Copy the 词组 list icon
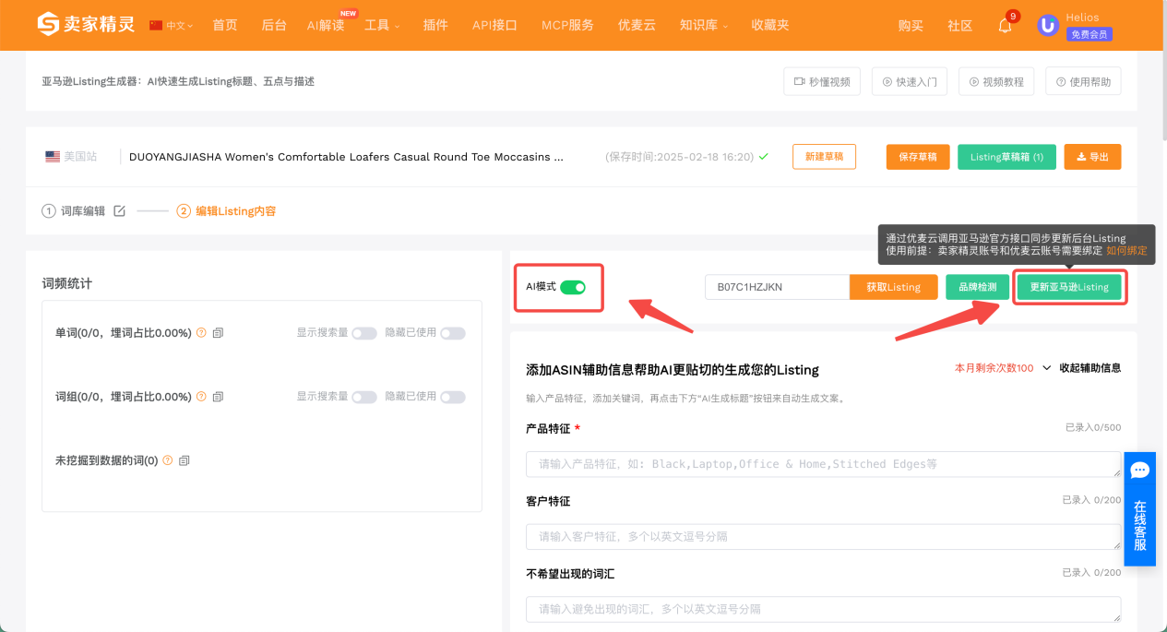The height and width of the screenshot is (632, 1167). 219,397
